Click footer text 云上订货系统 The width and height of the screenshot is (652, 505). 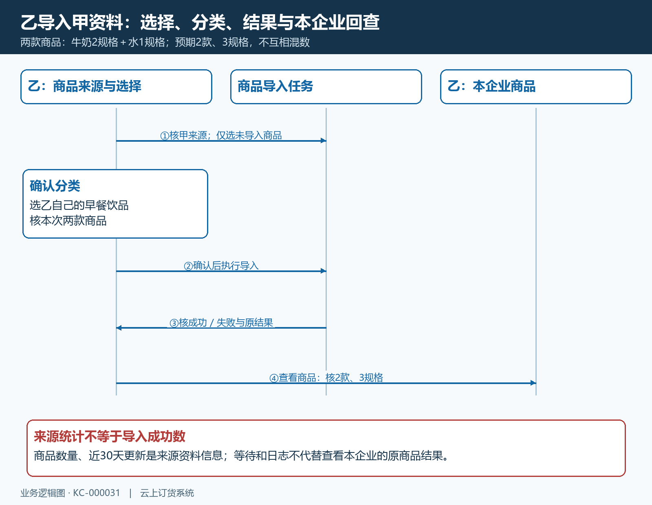[x=167, y=493]
